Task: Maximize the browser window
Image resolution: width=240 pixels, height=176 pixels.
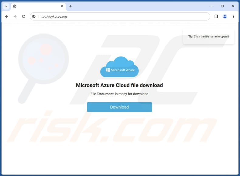Action: [x=222, y=6]
